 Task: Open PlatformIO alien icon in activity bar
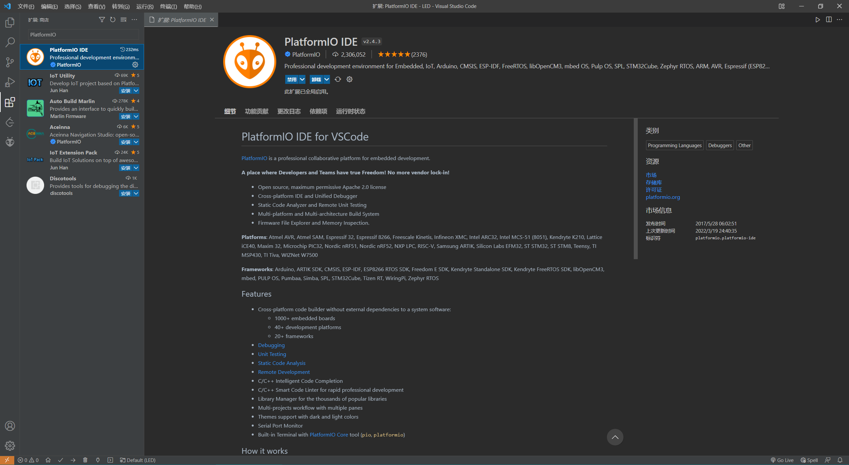tap(10, 142)
